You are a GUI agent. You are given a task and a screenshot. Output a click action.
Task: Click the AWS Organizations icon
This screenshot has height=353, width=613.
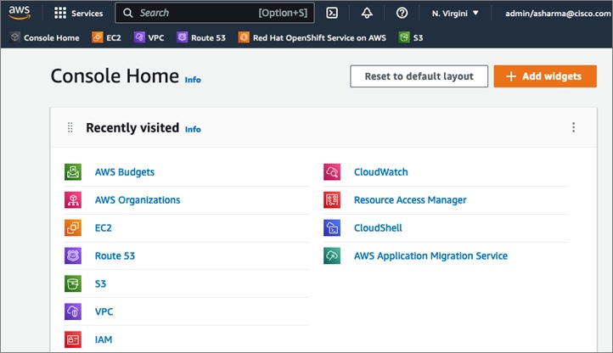[x=73, y=199]
